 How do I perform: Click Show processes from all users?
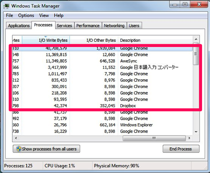click(x=46, y=149)
